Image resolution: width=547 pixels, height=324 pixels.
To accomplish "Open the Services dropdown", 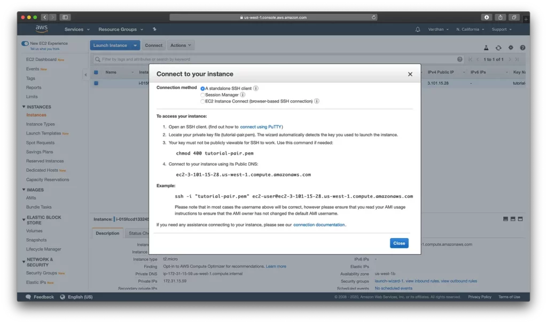I will tap(77, 29).
